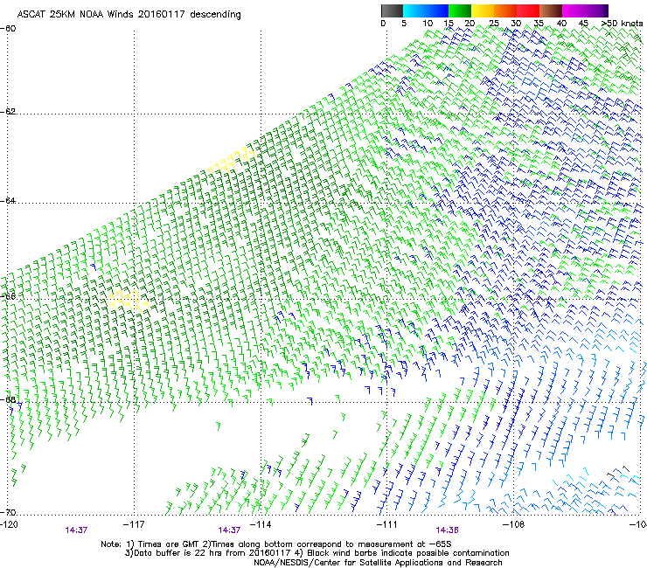Pick the yellow 20–25 knots legend segment

[483, 10]
